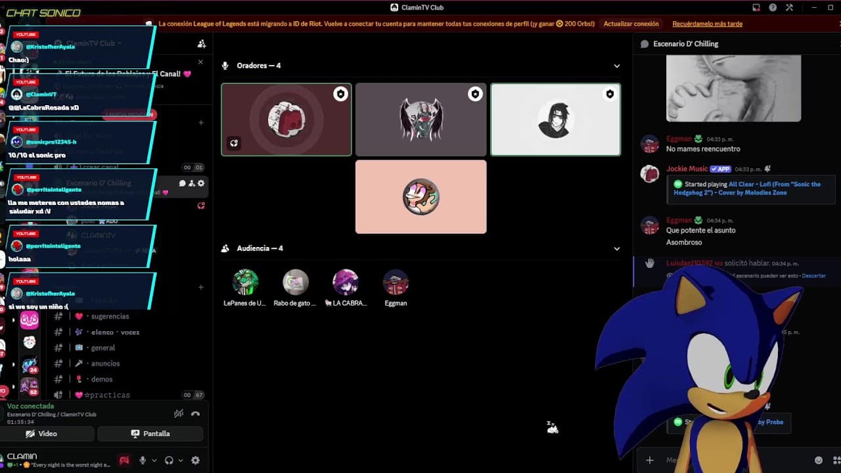Turn on camera with the Video button
Screen dimensions: 841x473
pyautogui.click(x=47, y=434)
